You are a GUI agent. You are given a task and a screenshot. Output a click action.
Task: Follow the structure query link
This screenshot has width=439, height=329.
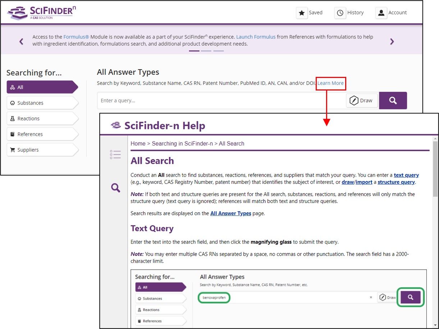click(x=397, y=182)
